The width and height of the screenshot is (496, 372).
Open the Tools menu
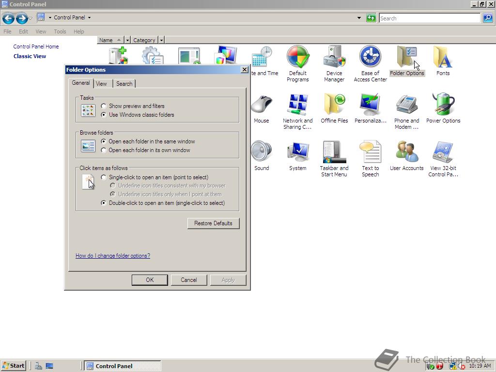coord(60,31)
